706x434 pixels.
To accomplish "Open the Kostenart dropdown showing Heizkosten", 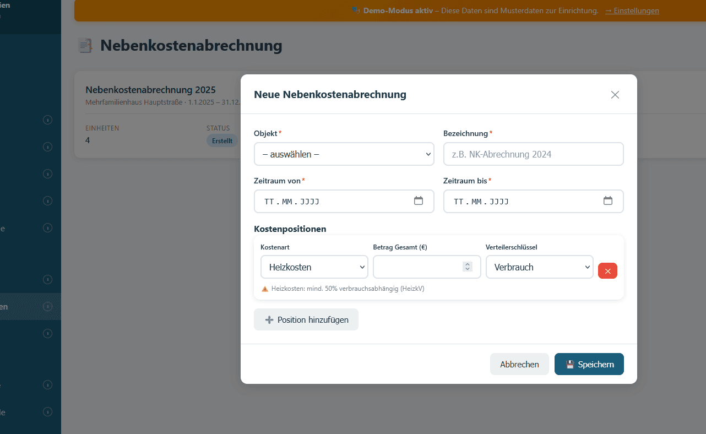I will pyautogui.click(x=314, y=267).
